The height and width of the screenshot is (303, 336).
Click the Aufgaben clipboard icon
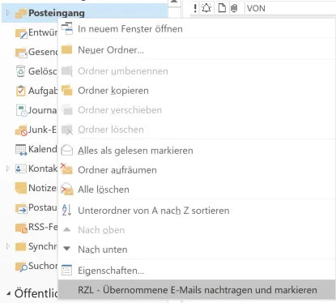tap(21, 91)
